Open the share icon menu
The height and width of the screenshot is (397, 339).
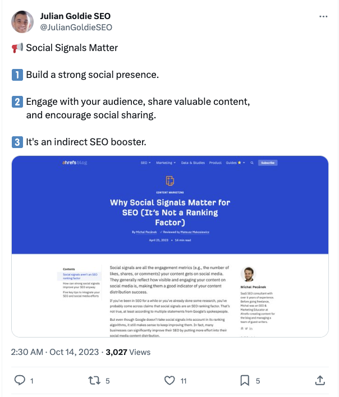coord(320,381)
